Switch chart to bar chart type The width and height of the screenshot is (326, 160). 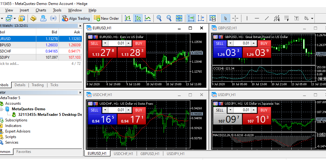(x=127, y=19)
